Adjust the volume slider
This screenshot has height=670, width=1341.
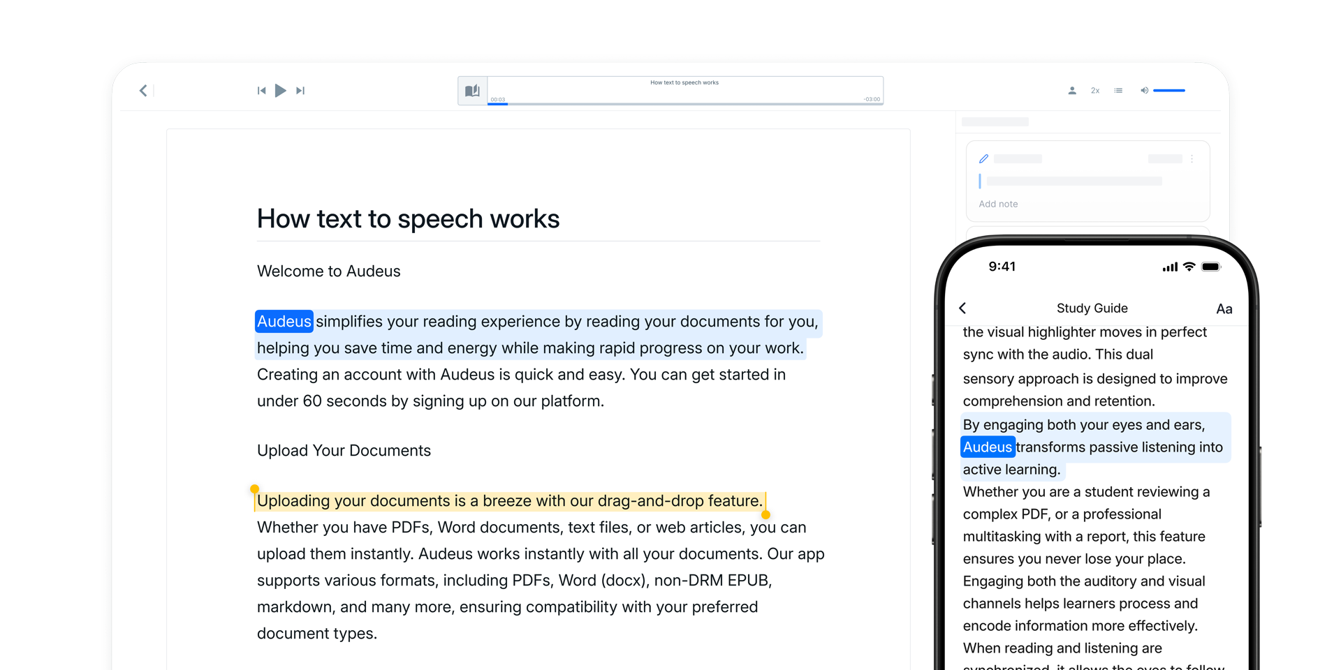1169,91
